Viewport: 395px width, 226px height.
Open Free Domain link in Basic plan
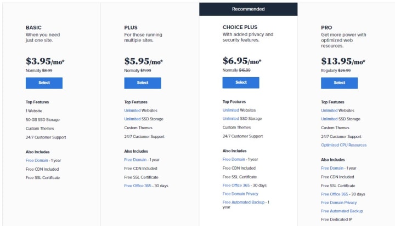coord(37,160)
